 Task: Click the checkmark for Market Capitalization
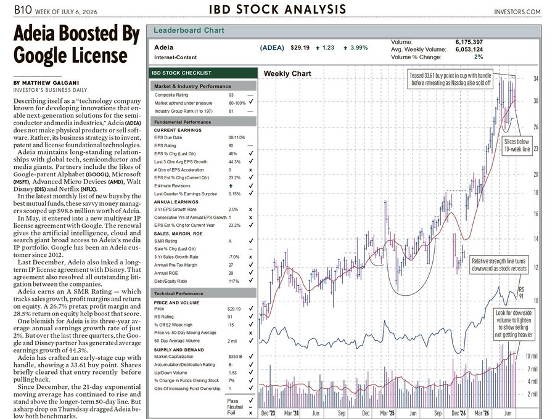tap(251, 356)
